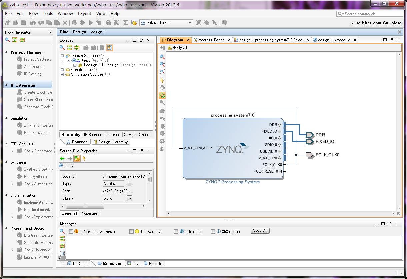Click the Sources panel search icon
This screenshot has height=279, width=407.
click(x=62, y=48)
